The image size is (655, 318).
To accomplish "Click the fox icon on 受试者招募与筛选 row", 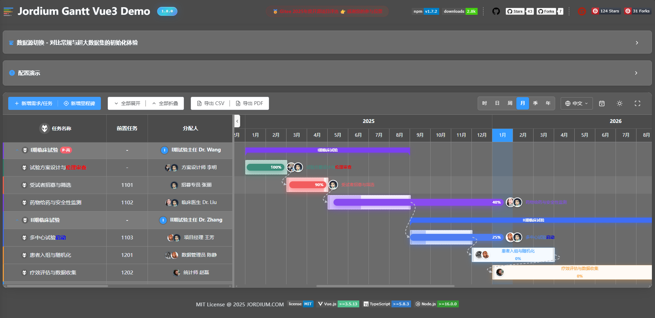I will (24, 185).
